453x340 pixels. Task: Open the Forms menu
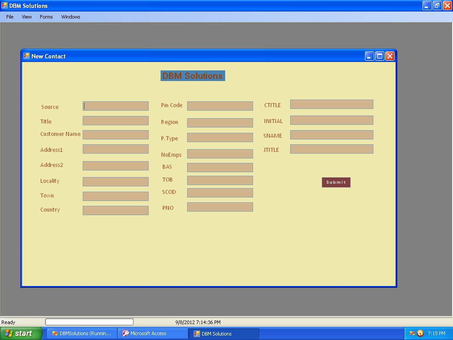tap(46, 17)
